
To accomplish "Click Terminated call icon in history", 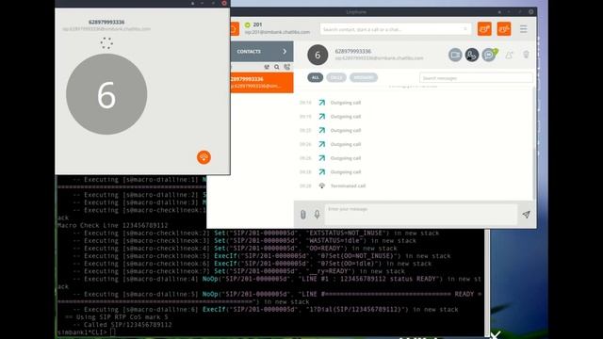I will (x=322, y=186).
